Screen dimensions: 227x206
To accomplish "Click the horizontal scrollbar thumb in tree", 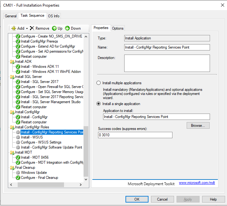I will click(x=41, y=185).
